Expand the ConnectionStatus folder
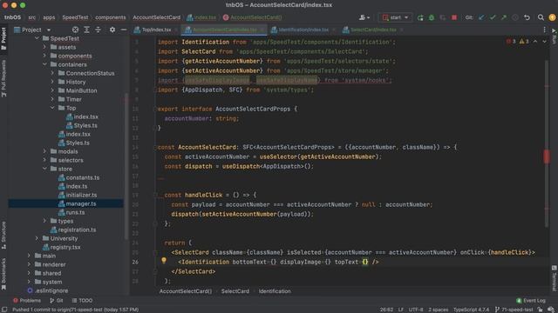This screenshot has height=313, width=558. tap(52, 73)
